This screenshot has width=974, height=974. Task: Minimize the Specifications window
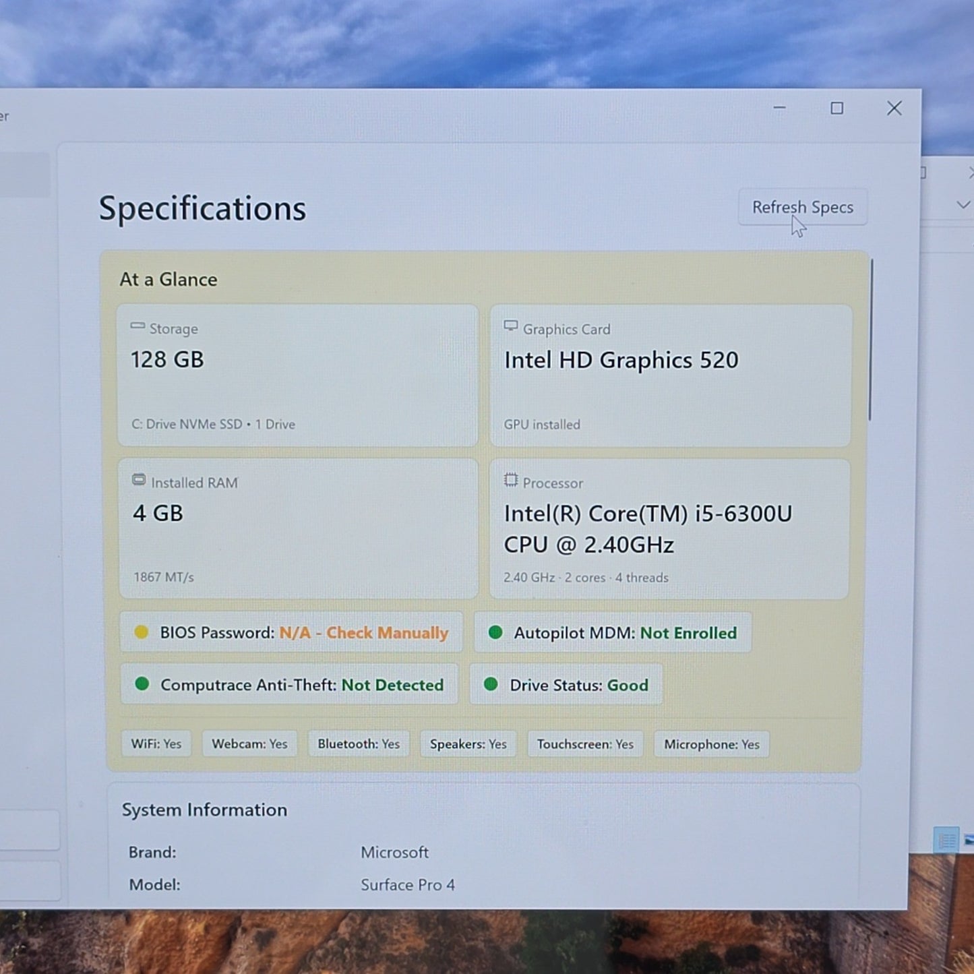(780, 108)
